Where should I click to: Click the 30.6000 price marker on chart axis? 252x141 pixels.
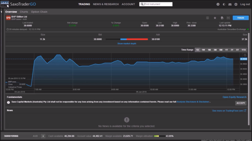(243, 59)
